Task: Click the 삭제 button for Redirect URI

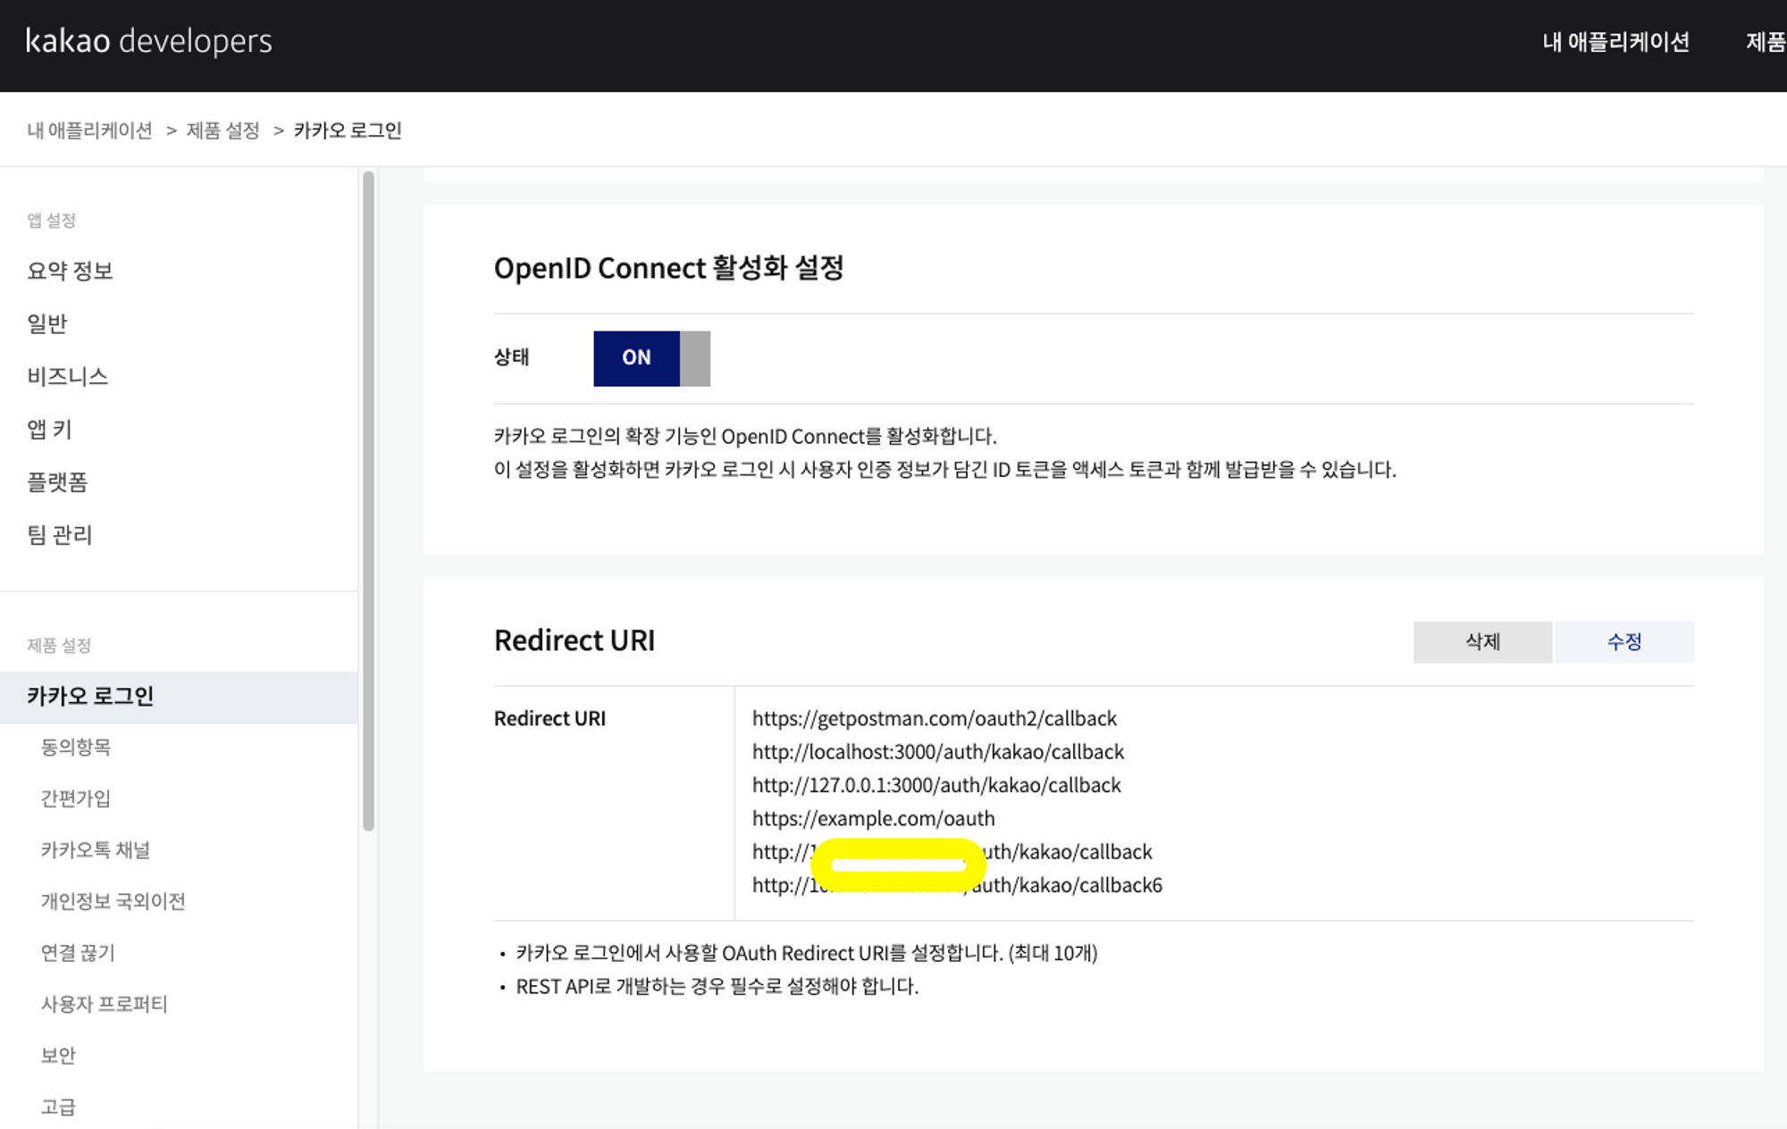Action: (1481, 641)
